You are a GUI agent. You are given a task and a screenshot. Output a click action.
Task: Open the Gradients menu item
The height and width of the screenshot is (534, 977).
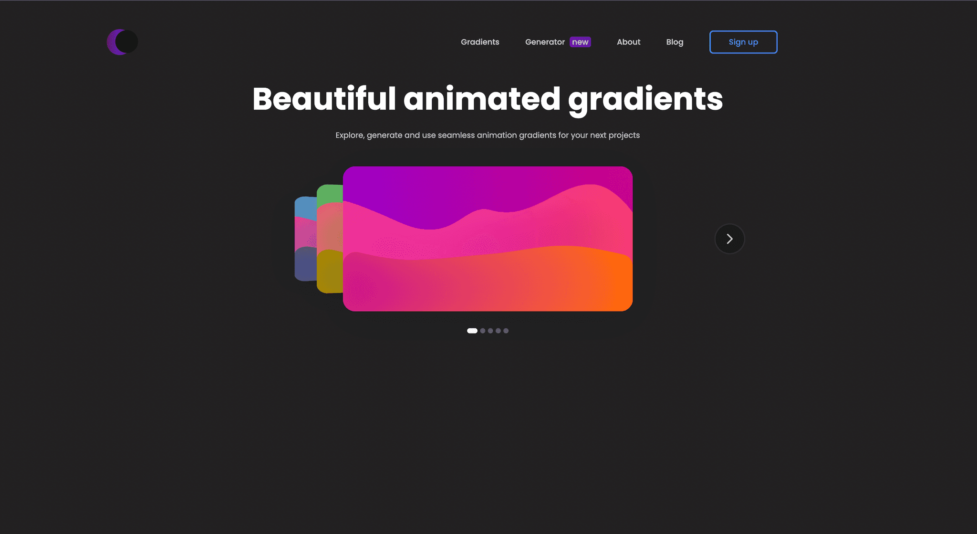click(x=480, y=42)
